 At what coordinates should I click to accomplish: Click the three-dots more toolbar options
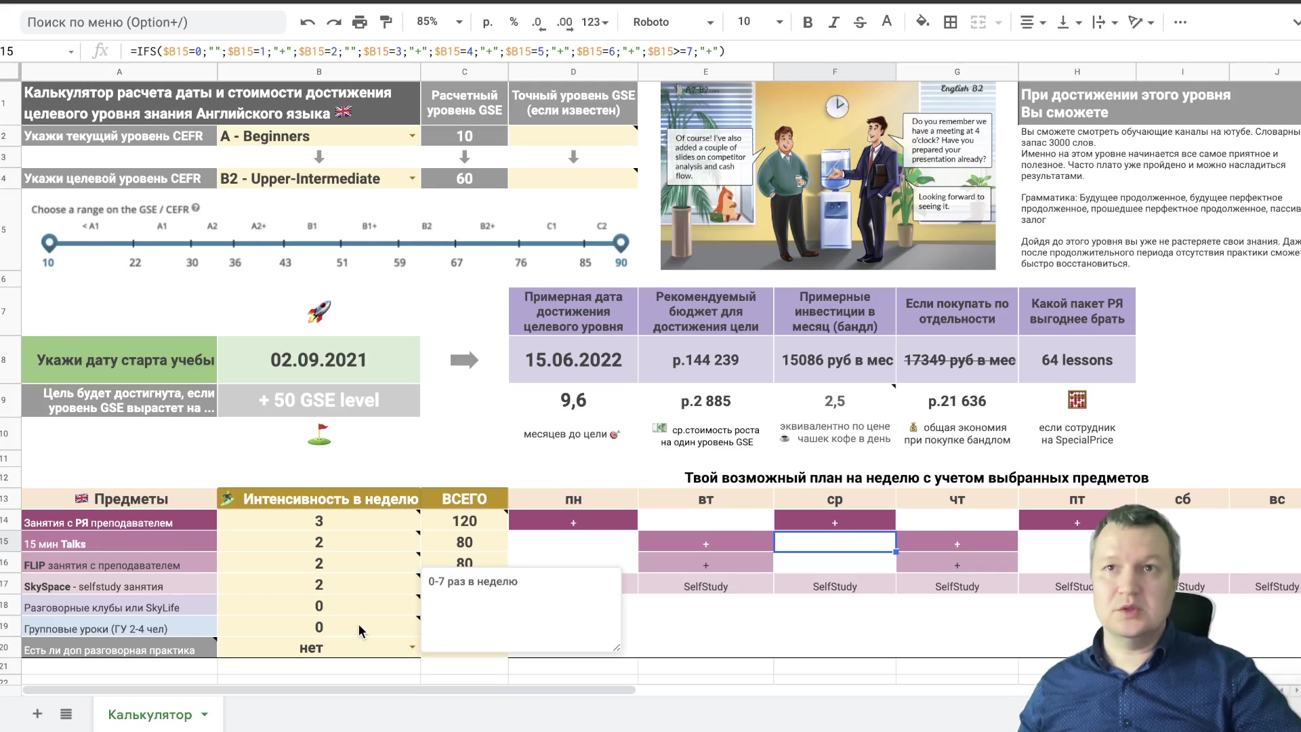pyautogui.click(x=1180, y=22)
